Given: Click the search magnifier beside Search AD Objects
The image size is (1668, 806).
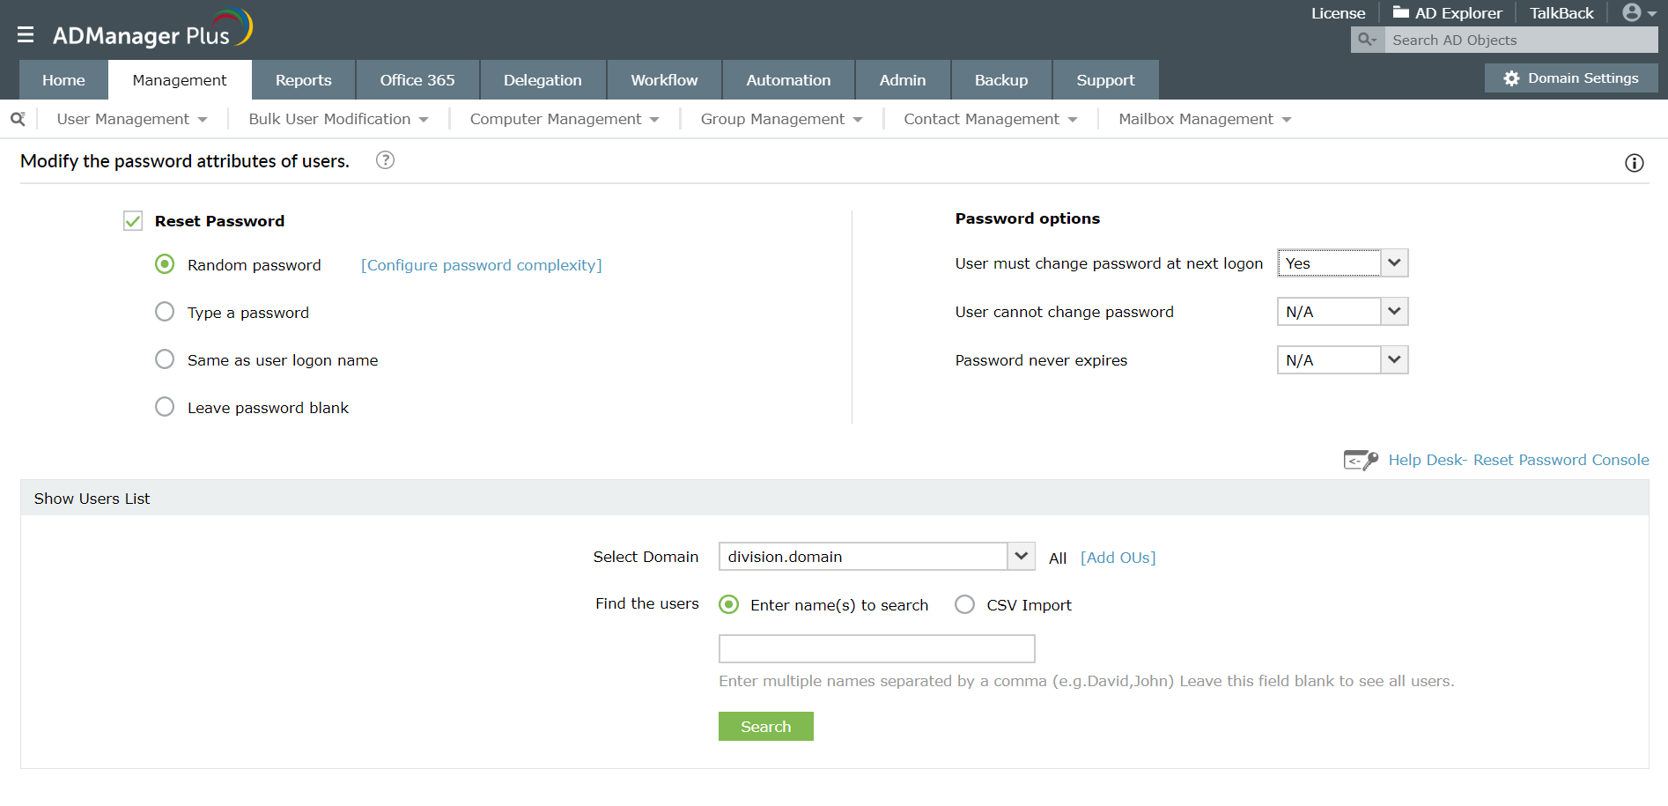Looking at the screenshot, I should [x=1368, y=40].
